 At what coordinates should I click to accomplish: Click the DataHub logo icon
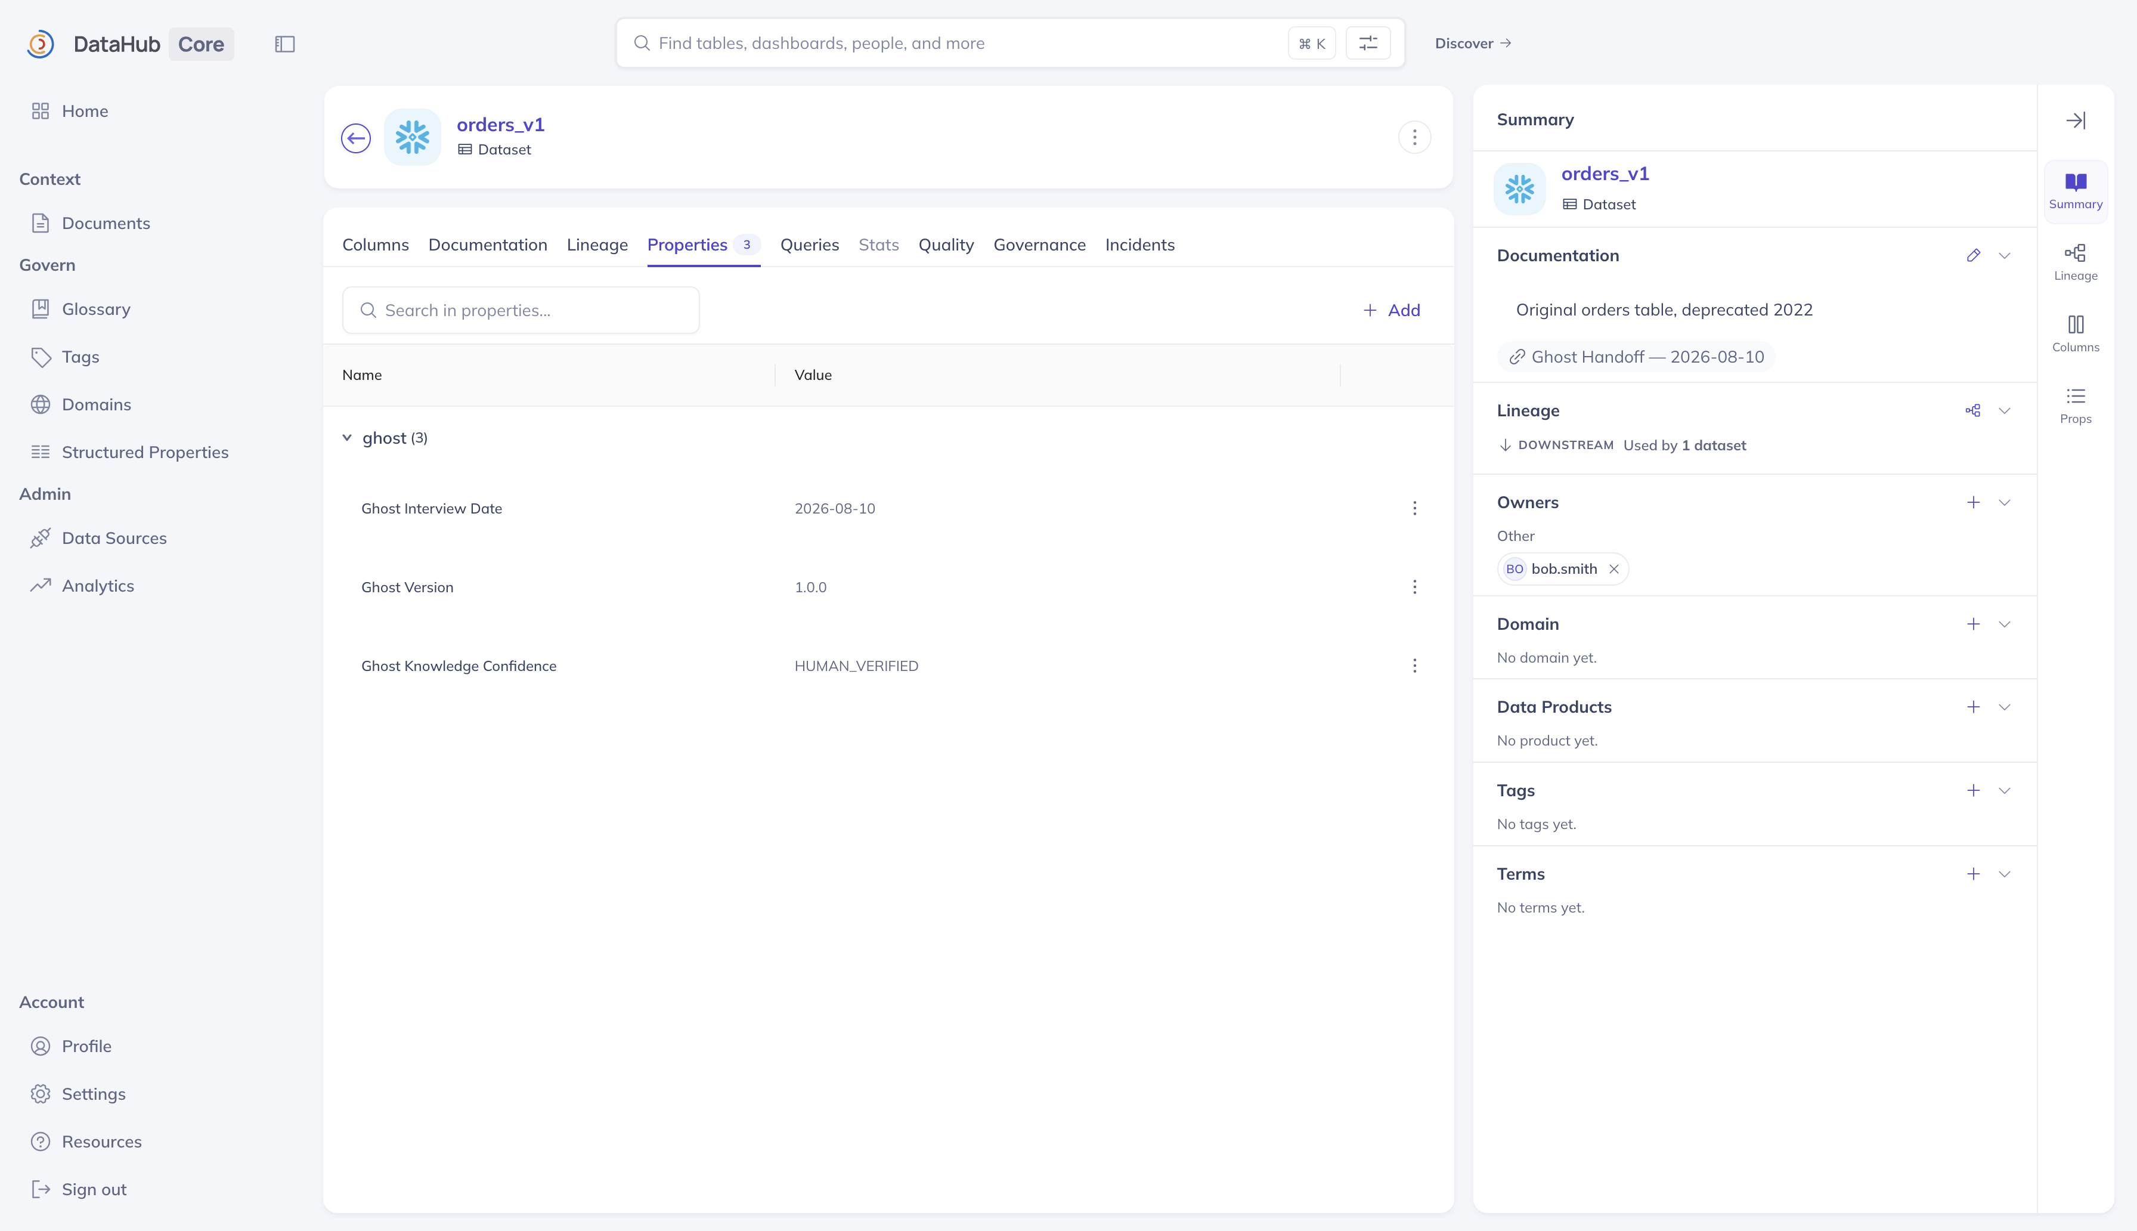[40, 44]
